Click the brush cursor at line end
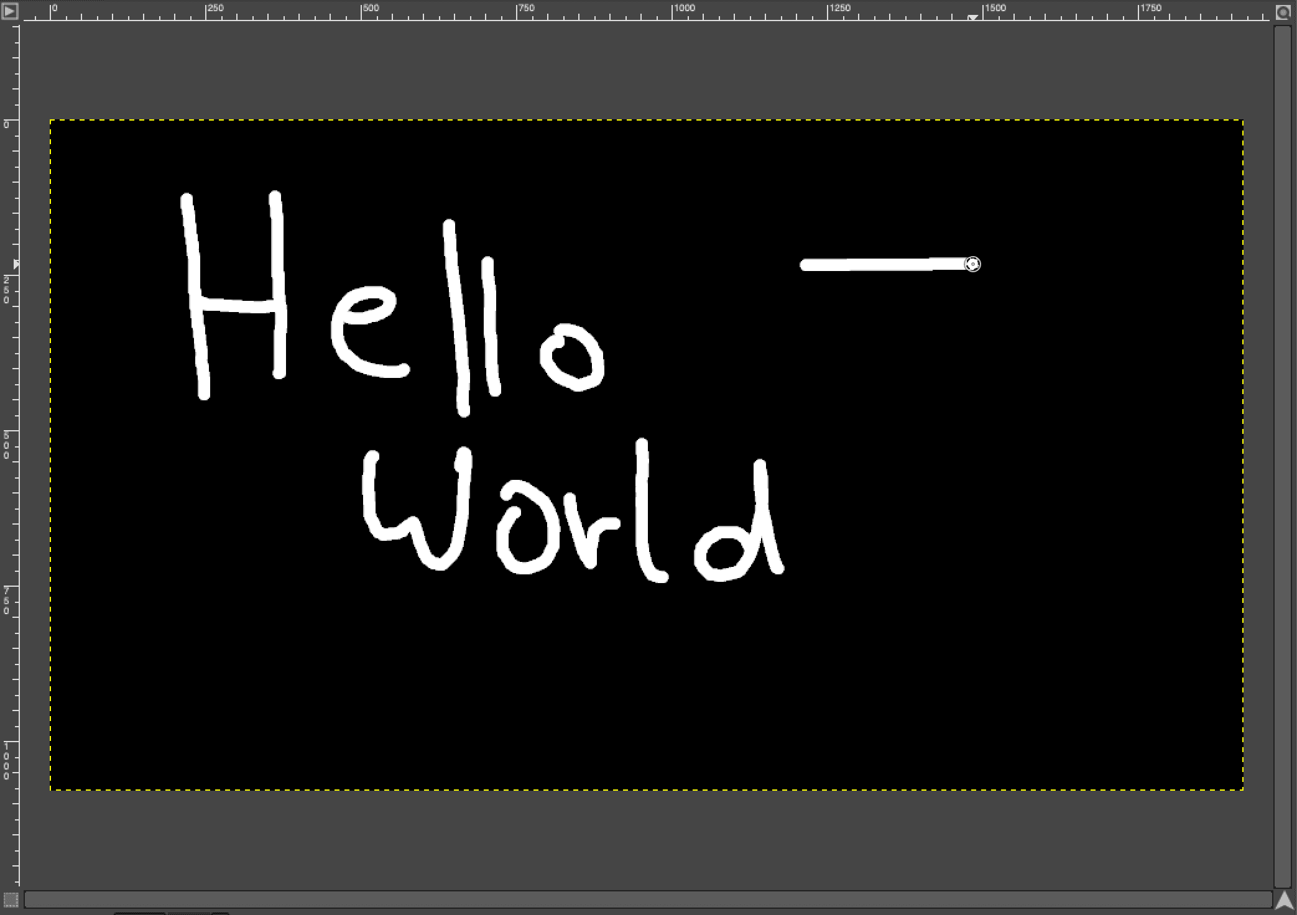Image resolution: width=1297 pixels, height=915 pixels. [x=972, y=264]
